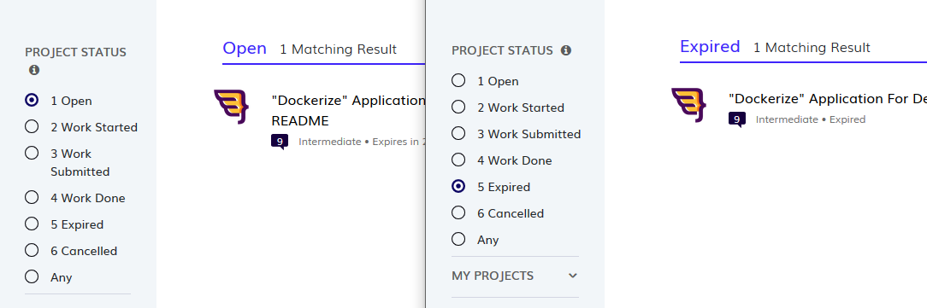Click winged logo of Open Dockerize project

[x=231, y=106]
